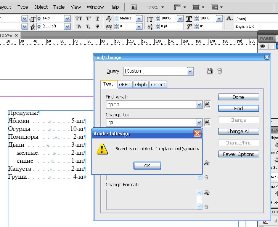Viewport: 278px width, 227px height.
Task: Click the Change All button
Action: pos(238,131)
